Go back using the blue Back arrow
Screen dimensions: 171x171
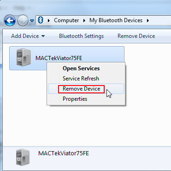tap(10, 20)
